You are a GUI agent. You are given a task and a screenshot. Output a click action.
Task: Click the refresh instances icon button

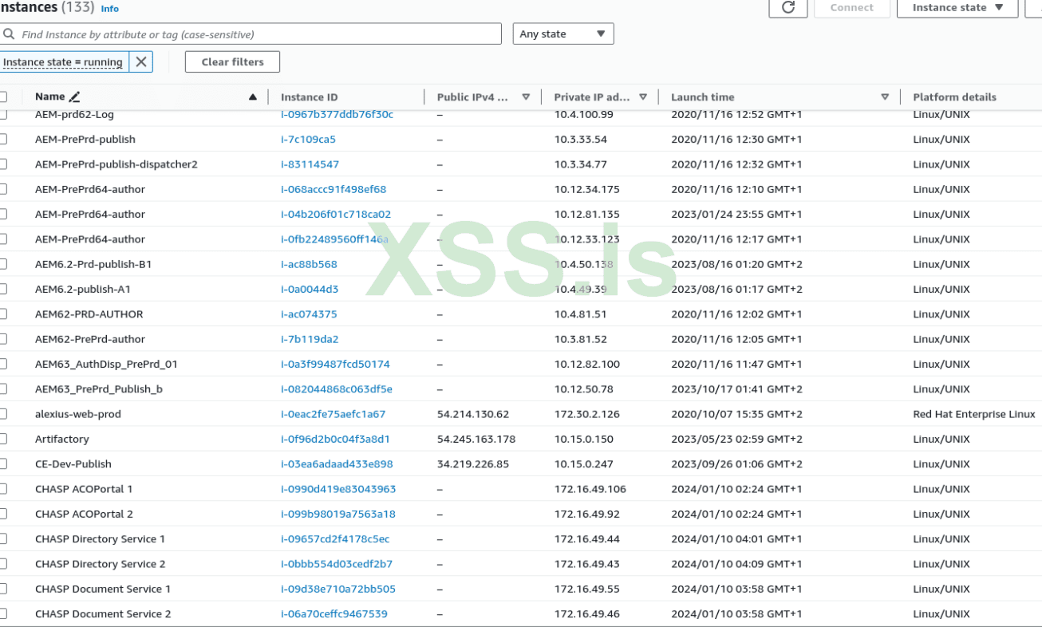pyautogui.click(x=788, y=7)
